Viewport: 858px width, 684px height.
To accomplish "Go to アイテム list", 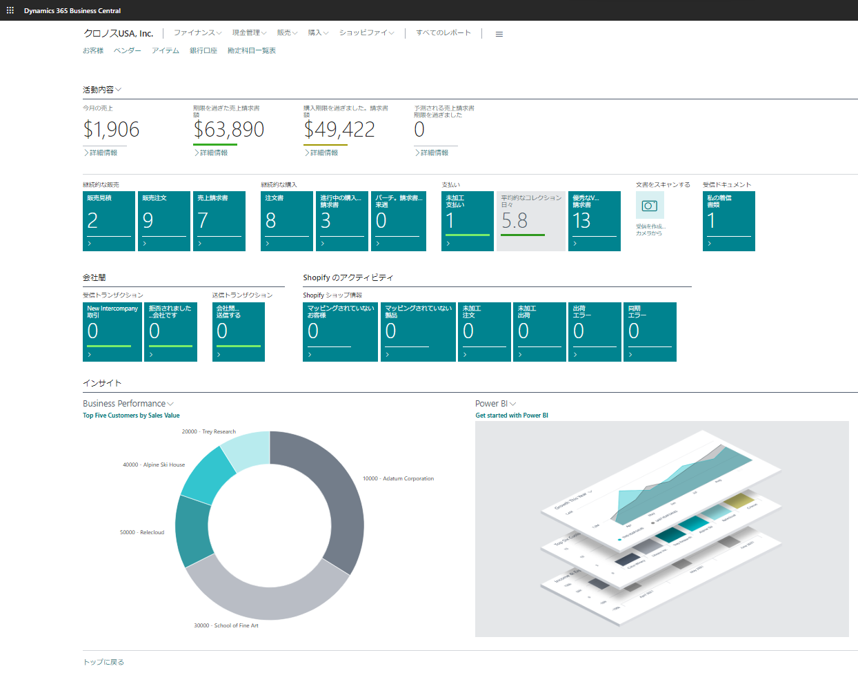I will point(166,50).
